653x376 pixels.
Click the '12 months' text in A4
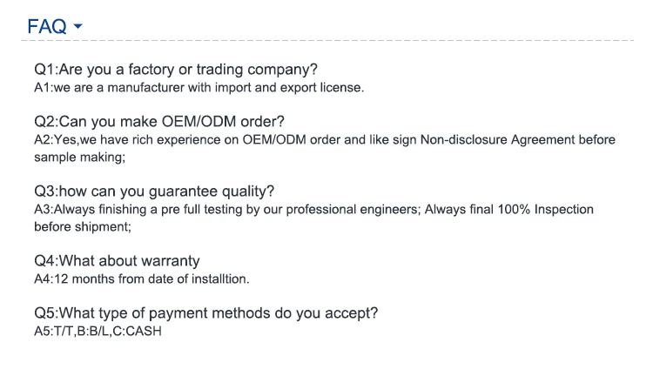point(85,279)
